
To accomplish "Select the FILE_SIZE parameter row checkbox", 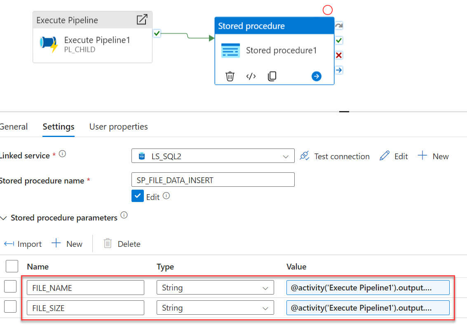I will pos(10,306).
